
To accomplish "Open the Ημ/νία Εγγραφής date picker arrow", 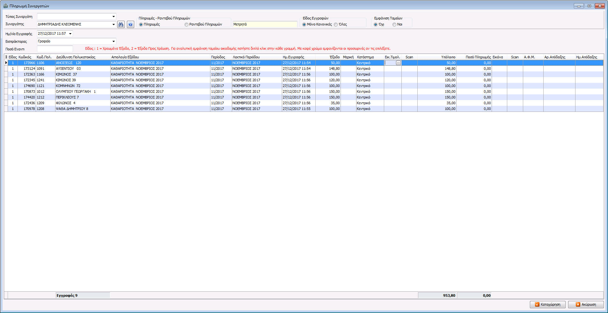I will click(x=70, y=34).
